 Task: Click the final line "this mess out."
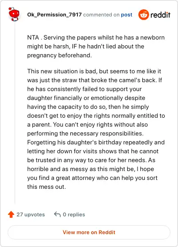pyautogui.click(x=46, y=187)
